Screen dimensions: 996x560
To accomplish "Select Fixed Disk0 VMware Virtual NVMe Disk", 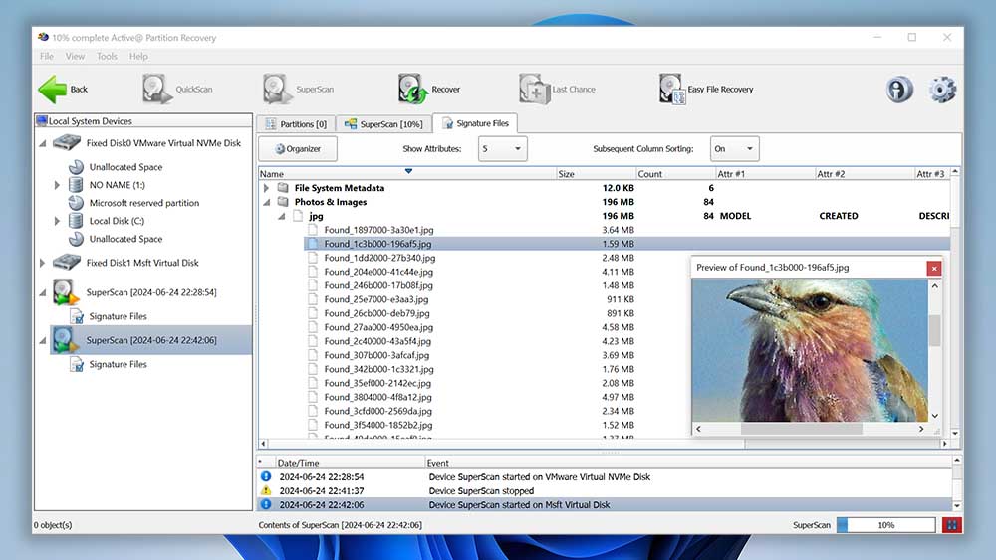I will [x=163, y=143].
